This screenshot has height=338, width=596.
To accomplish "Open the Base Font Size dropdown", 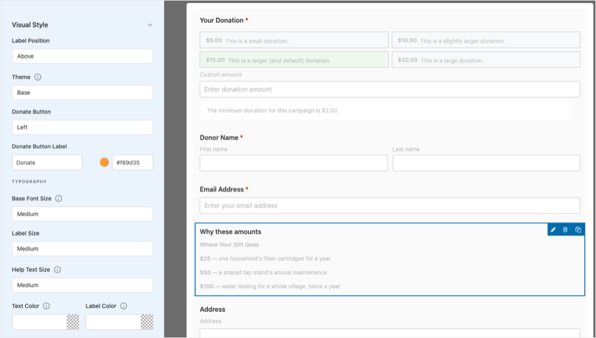I will (x=83, y=214).
